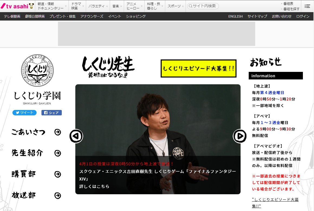Open the tv asahi home logo
Viewport: 314px width, 211px height.
[17, 6]
